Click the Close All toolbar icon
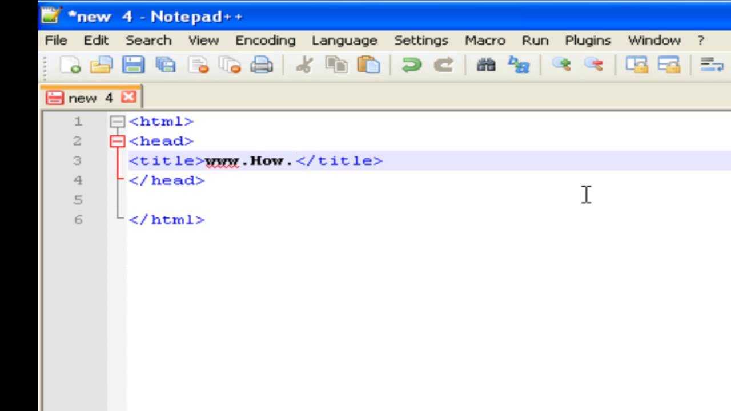The height and width of the screenshot is (411, 731). [230, 65]
